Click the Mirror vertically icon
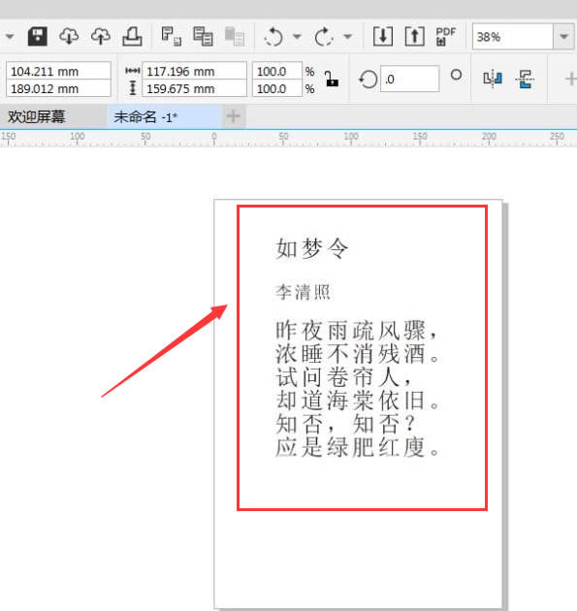 pos(525,79)
